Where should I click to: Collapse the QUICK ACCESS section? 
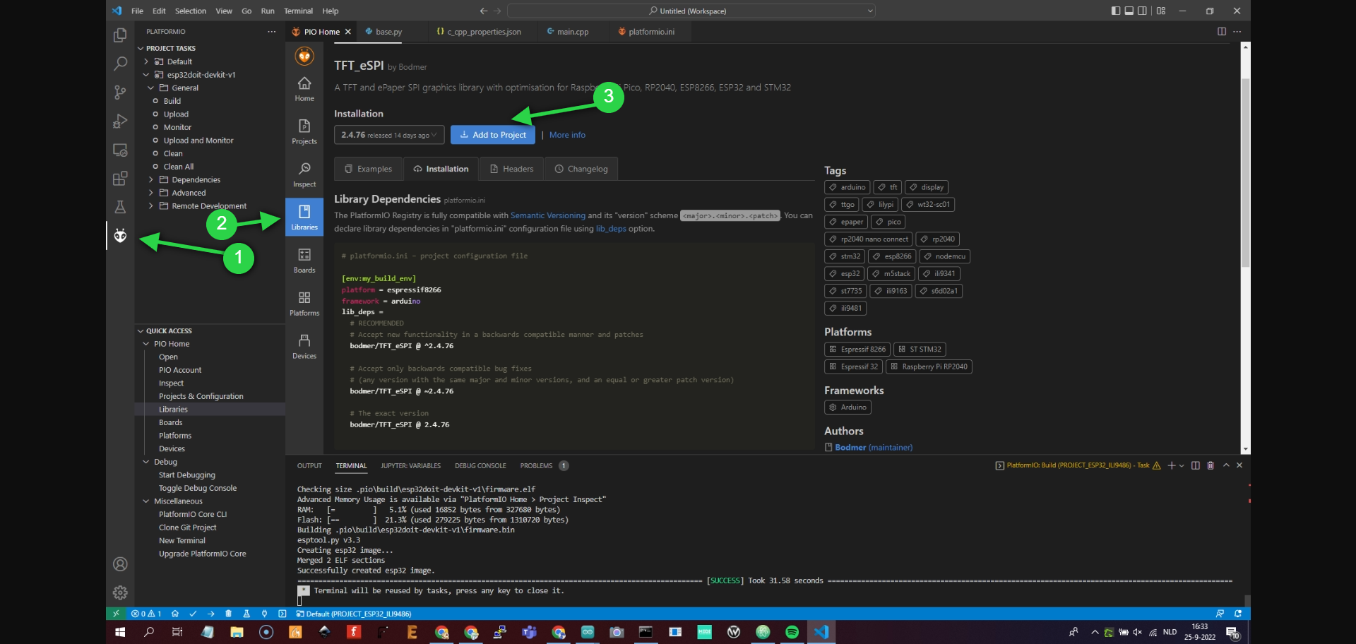(x=141, y=330)
